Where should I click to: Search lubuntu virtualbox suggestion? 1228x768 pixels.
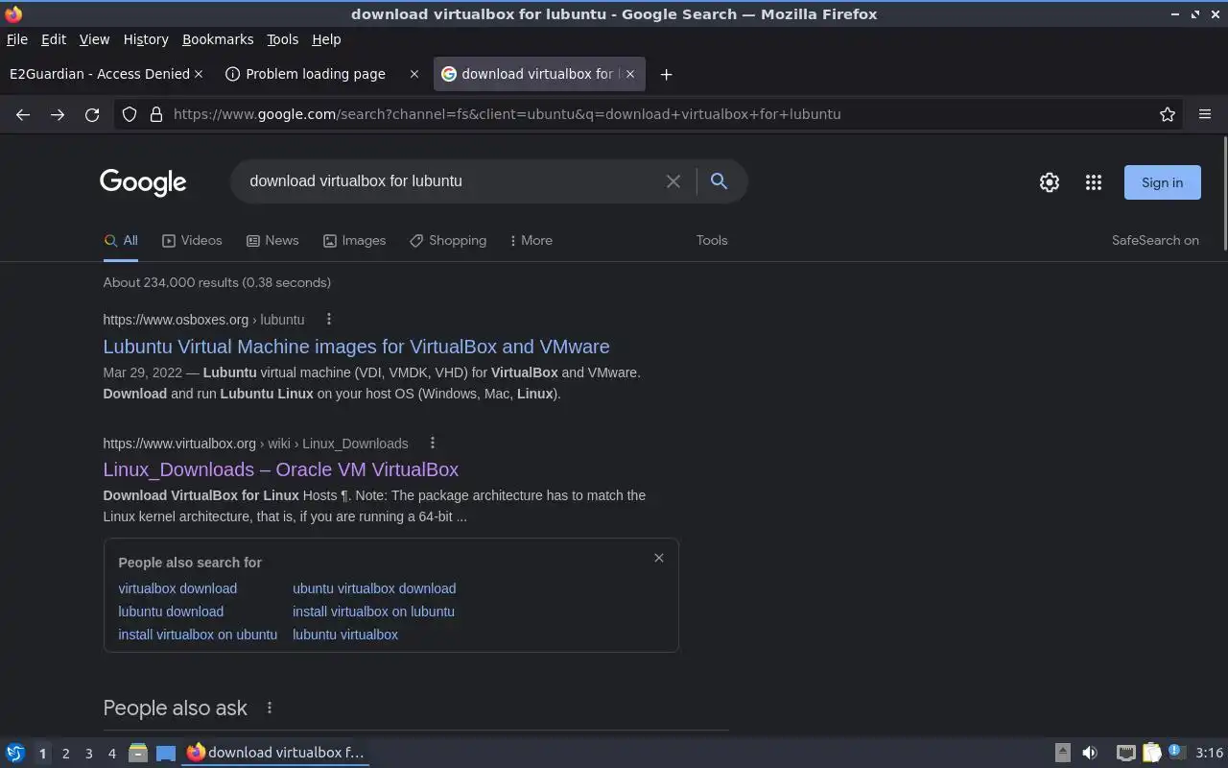[345, 635]
